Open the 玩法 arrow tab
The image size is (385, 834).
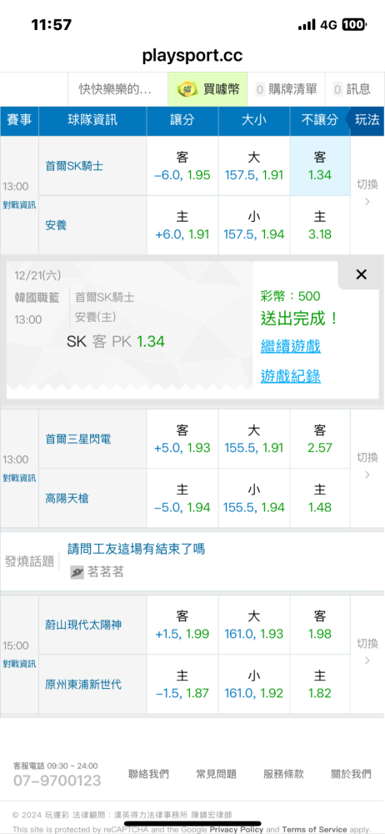366,120
